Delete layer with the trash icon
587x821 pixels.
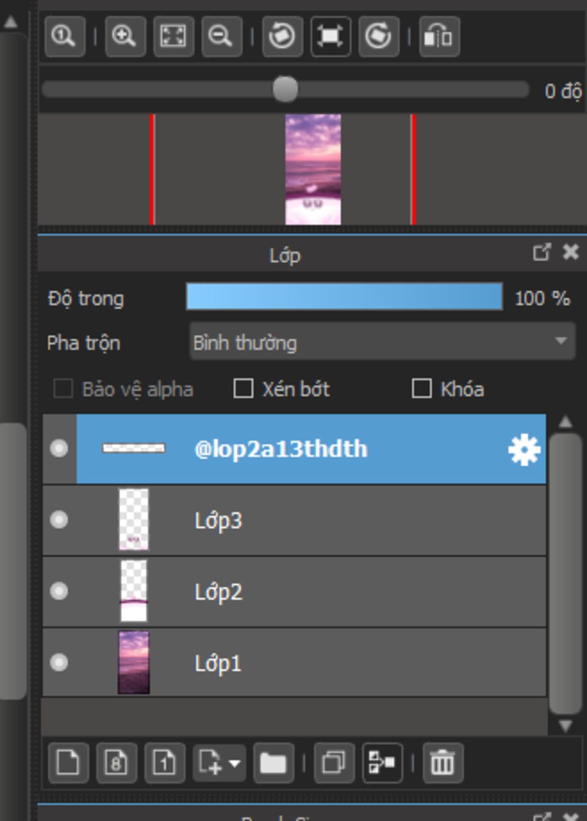[x=442, y=763]
